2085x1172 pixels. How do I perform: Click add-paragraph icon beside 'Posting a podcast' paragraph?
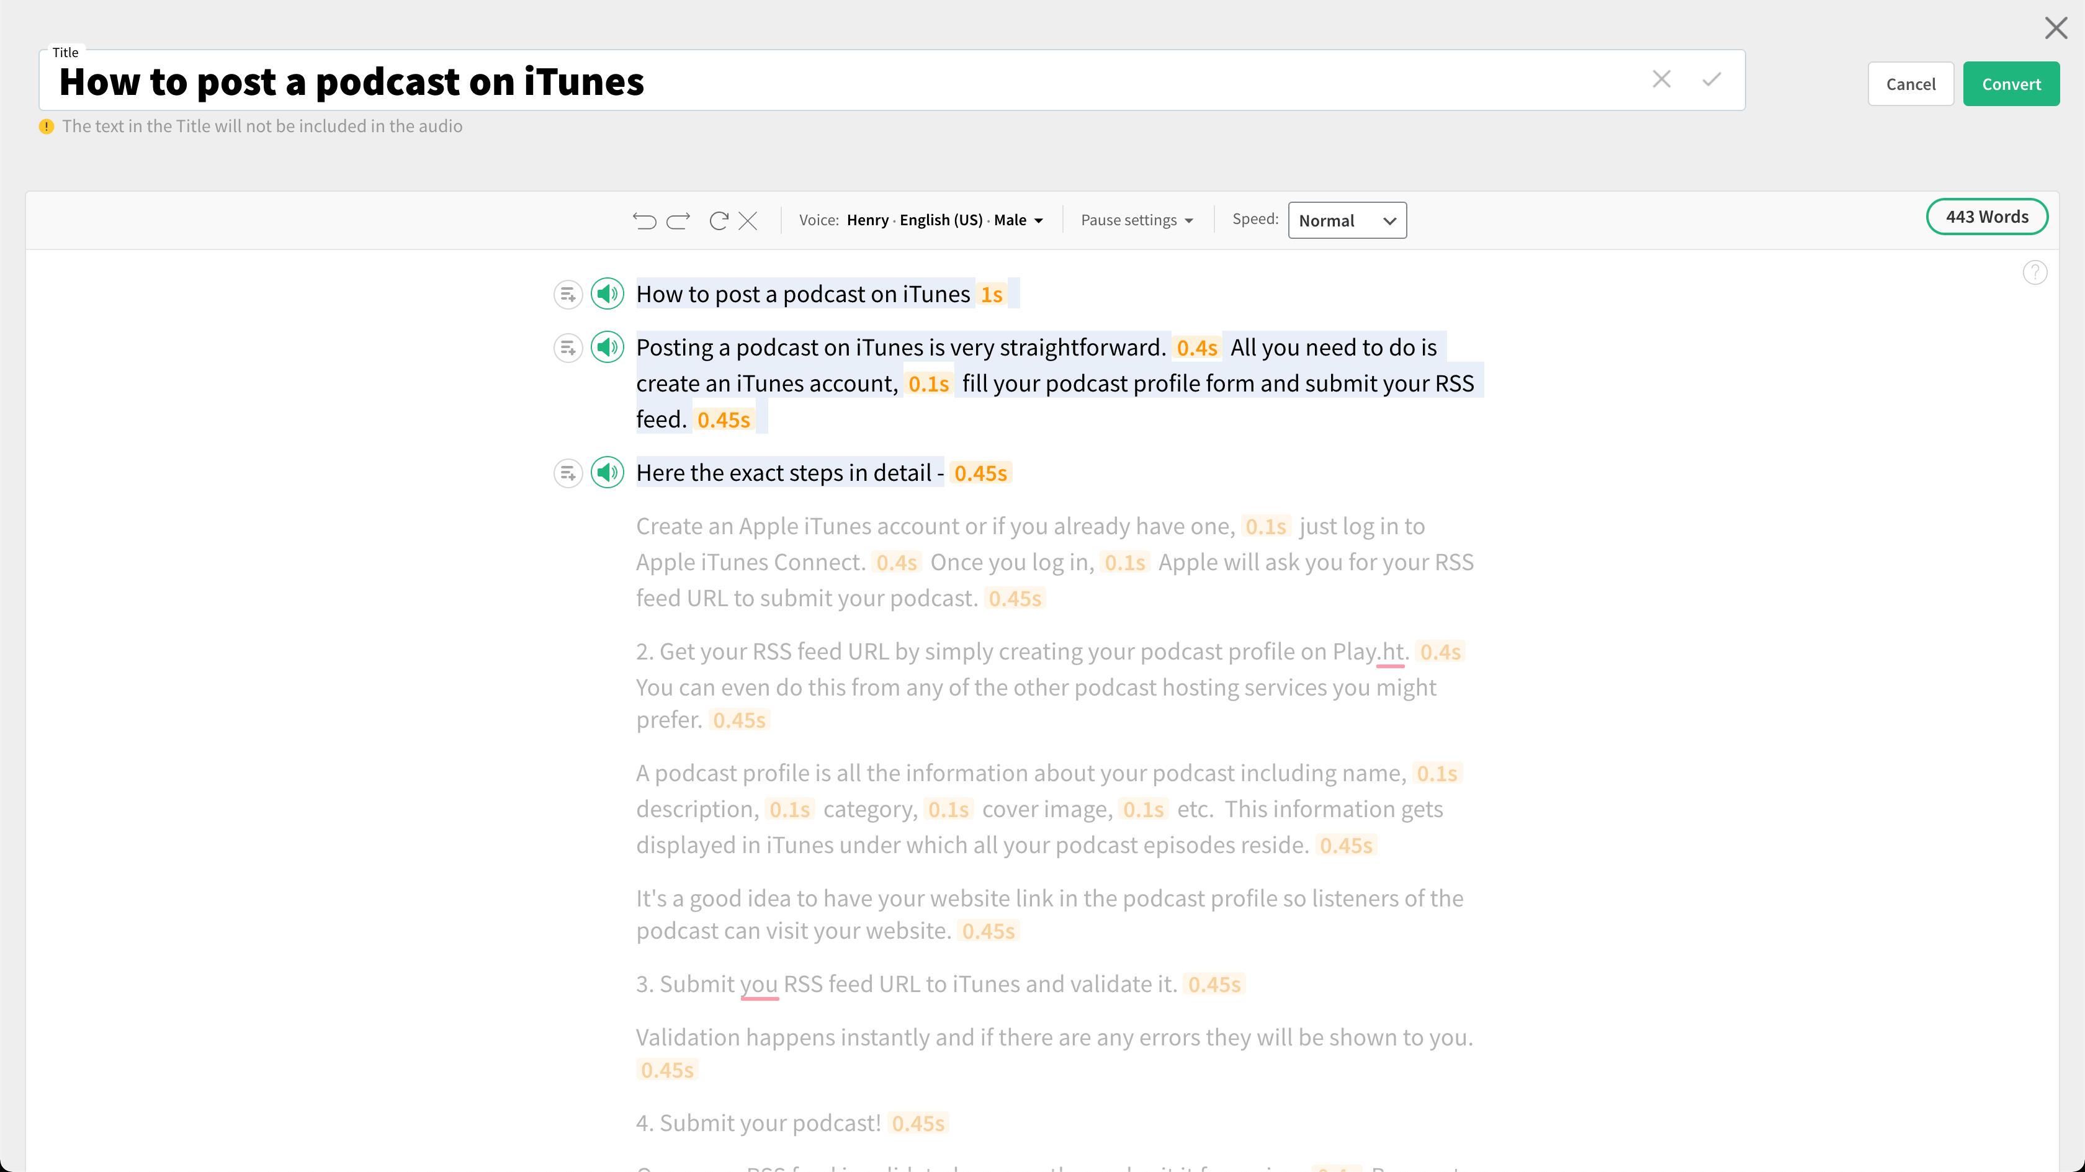click(x=568, y=348)
